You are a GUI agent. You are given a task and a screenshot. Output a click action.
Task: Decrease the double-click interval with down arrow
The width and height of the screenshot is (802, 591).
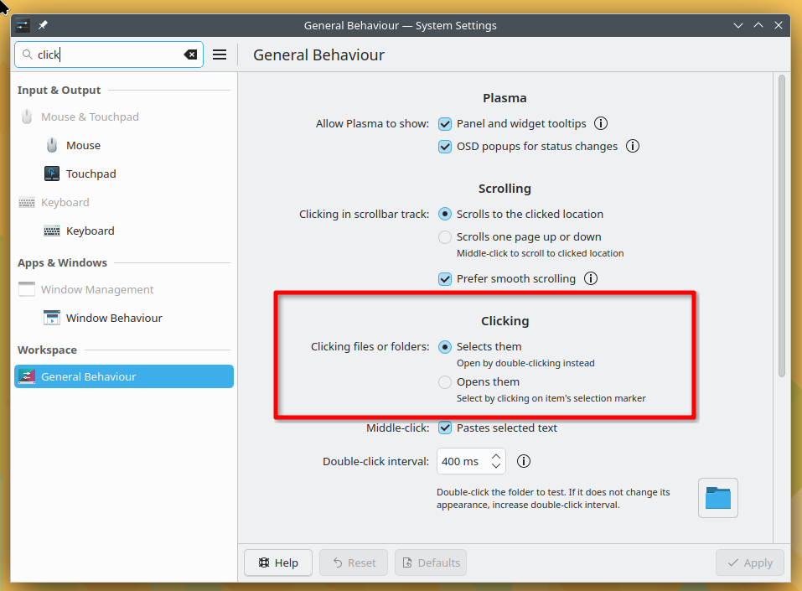(x=496, y=466)
